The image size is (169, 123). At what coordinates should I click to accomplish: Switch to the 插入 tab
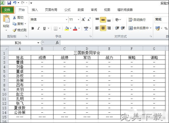coord(35,10)
